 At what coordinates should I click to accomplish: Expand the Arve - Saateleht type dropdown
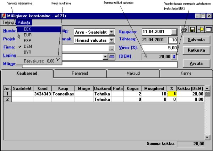point(111,32)
